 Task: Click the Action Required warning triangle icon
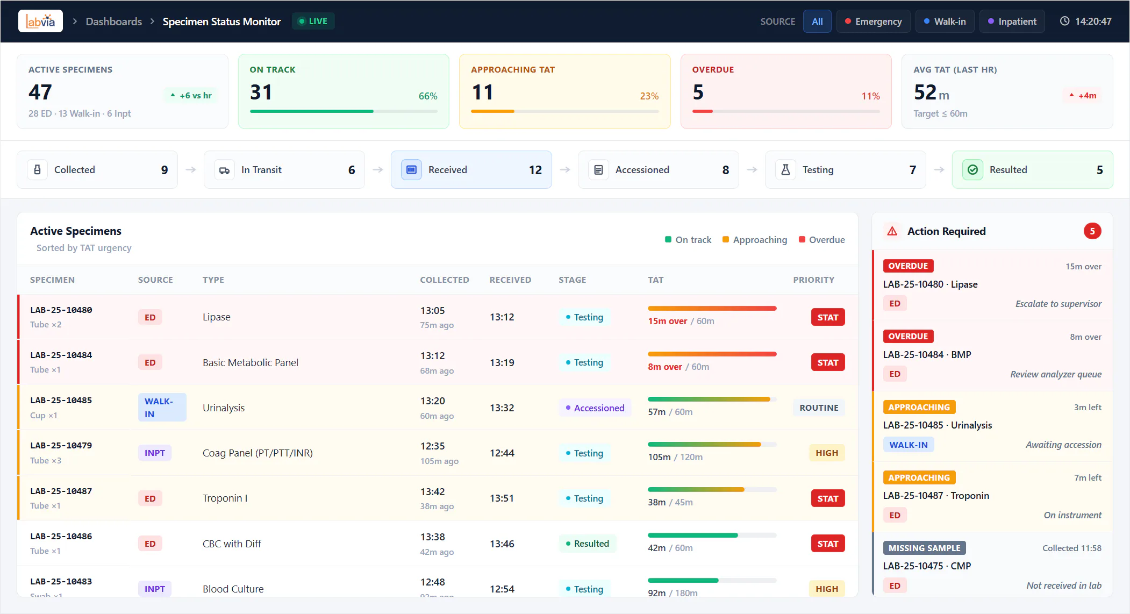click(x=892, y=231)
